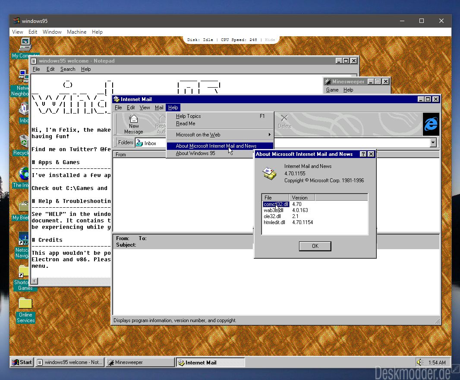Image resolution: width=460 pixels, height=380 pixels.
Task: Open the File menu in Internet Mail
Action: 118,108
